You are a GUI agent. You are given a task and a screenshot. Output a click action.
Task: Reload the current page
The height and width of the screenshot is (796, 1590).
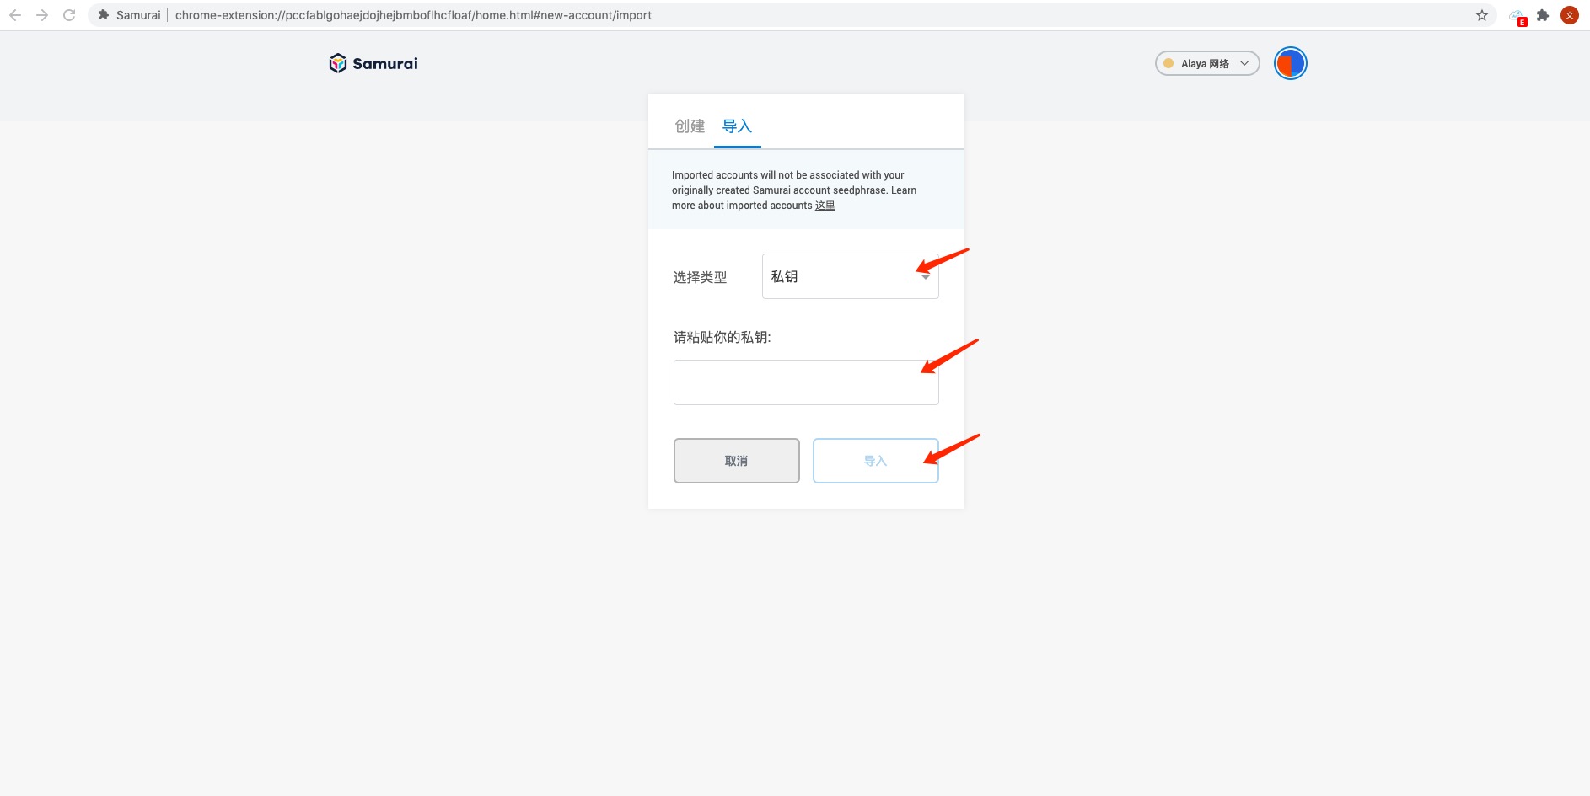click(69, 15)
